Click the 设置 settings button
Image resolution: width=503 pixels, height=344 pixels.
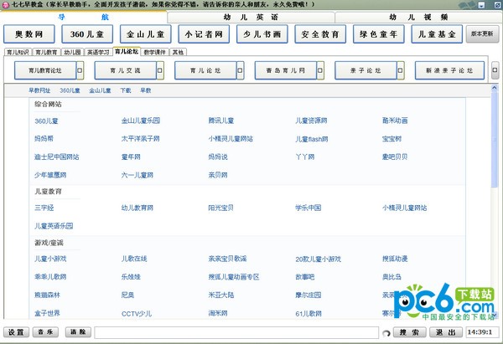pyautogui.click(x=16, y=332)
